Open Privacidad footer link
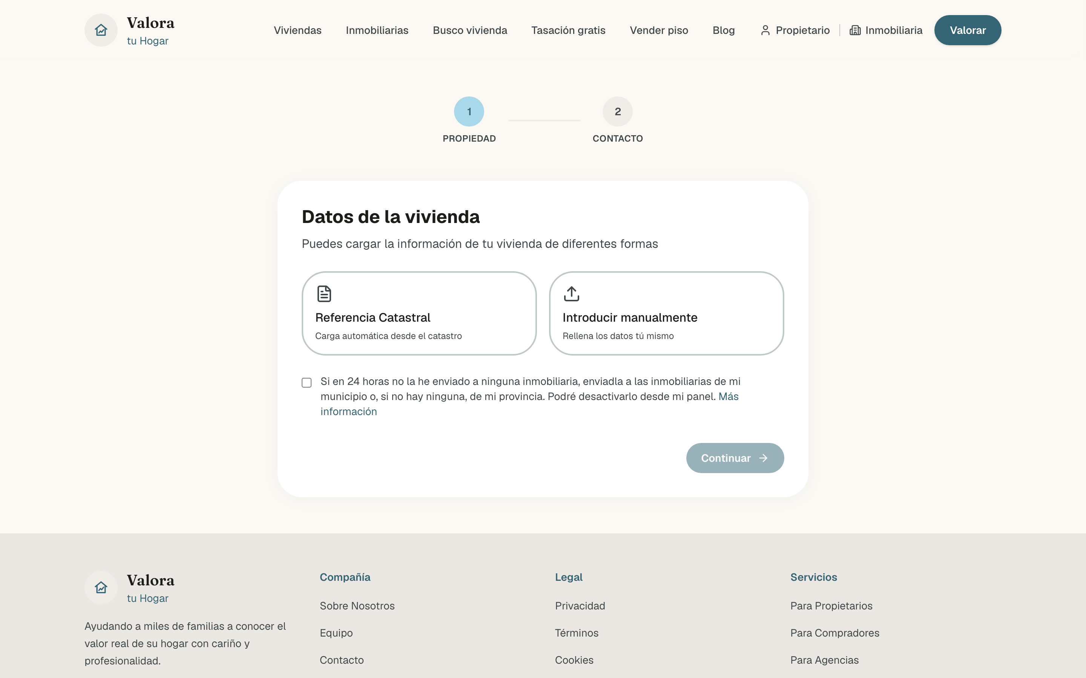This screenshot has height=678, width=1086. [580, 606]
